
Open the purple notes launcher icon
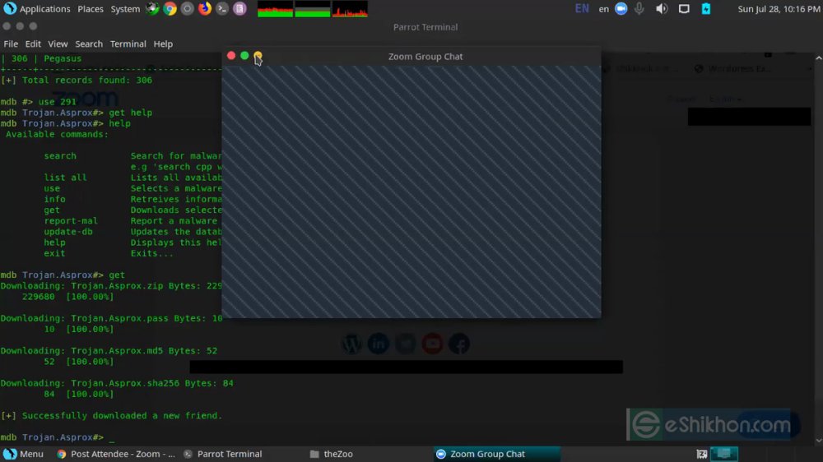pyautogui.click(x=239, y=9)
